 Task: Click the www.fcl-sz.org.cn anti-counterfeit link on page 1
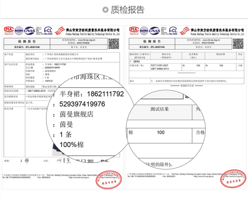pos(86,40)
